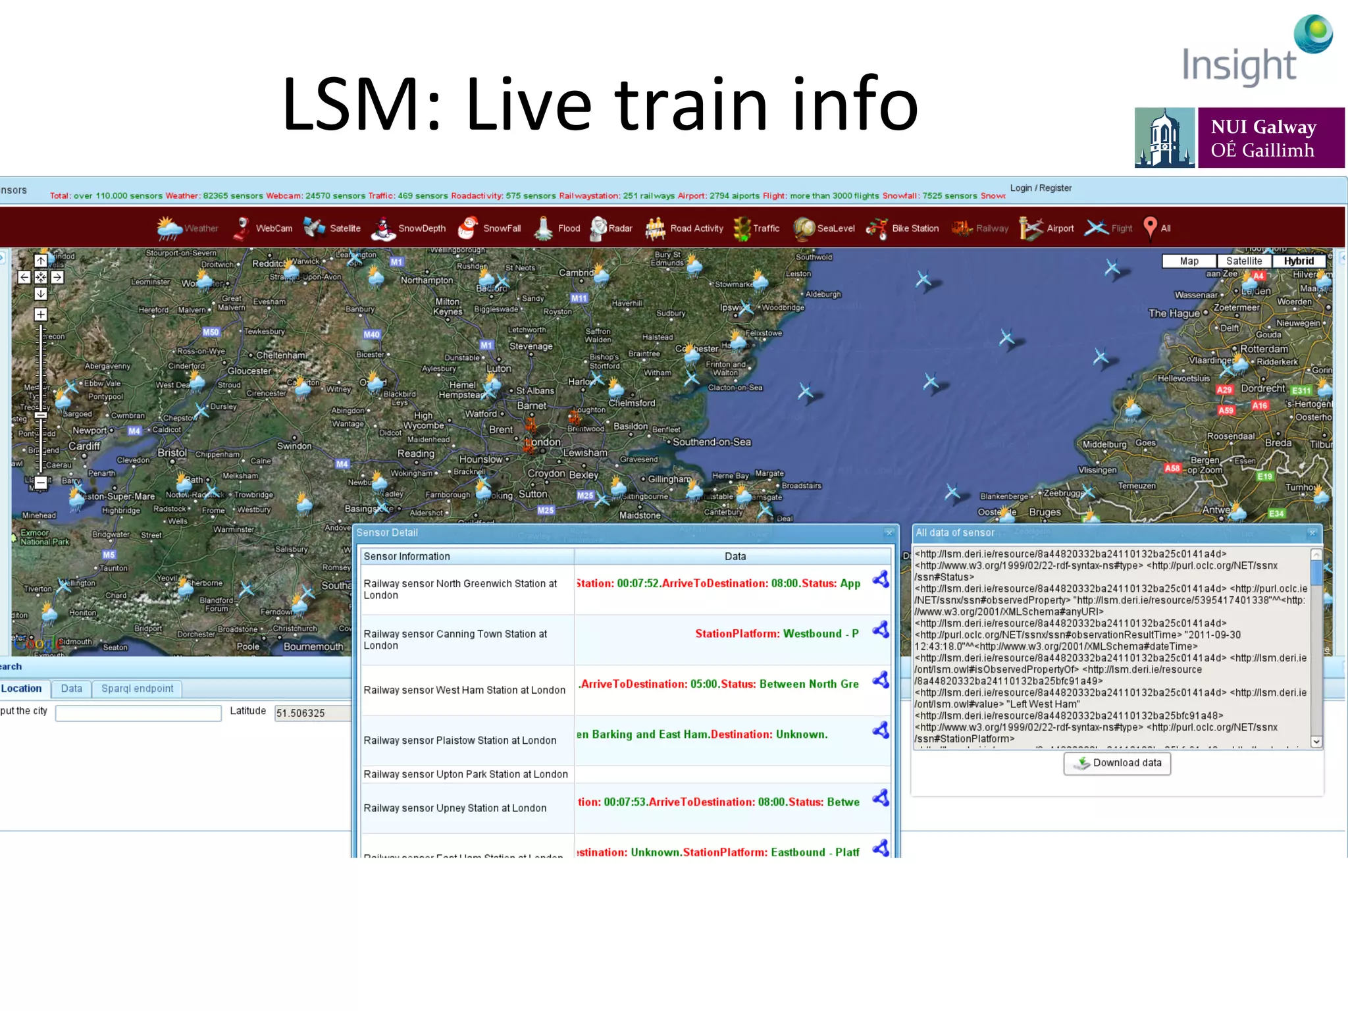
Task: Zoom in on the map
Action: pos(41,315)
